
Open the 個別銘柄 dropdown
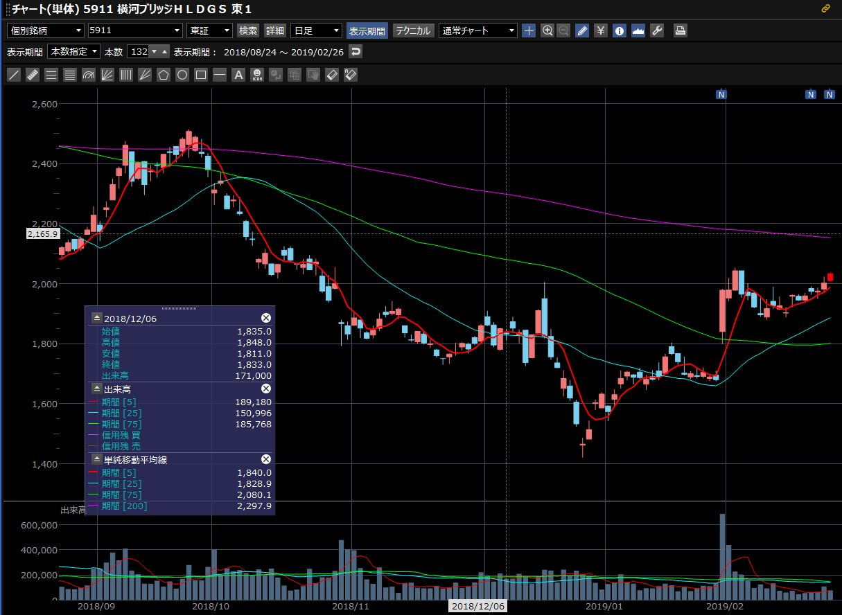tap(44, 30)
